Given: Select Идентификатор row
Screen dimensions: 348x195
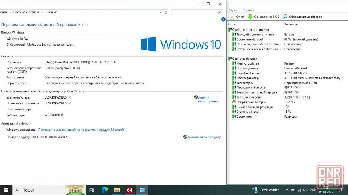Looking at the screenshot, I should tap(286, 78).
